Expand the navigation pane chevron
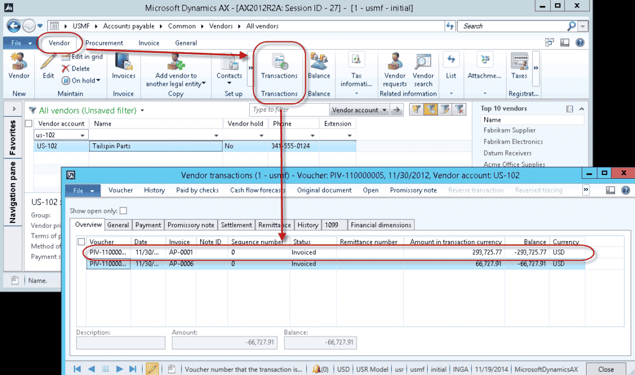635x375 pixels. [x=14, y=109]
